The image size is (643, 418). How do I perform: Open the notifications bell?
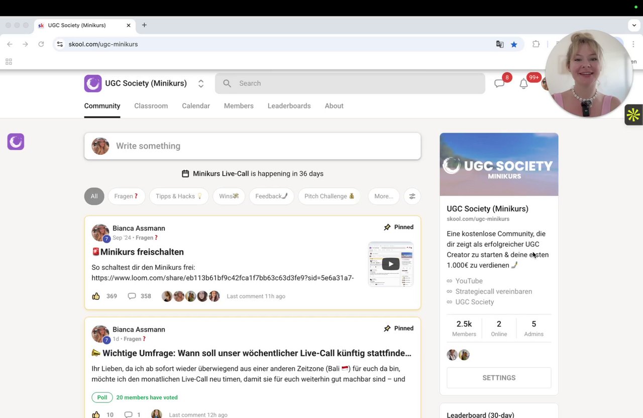(523, 83)
